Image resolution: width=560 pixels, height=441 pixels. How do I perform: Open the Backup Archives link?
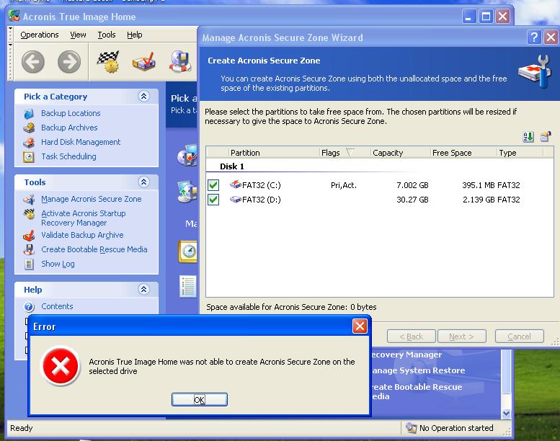pyautogui.click(x=69, y=128)
